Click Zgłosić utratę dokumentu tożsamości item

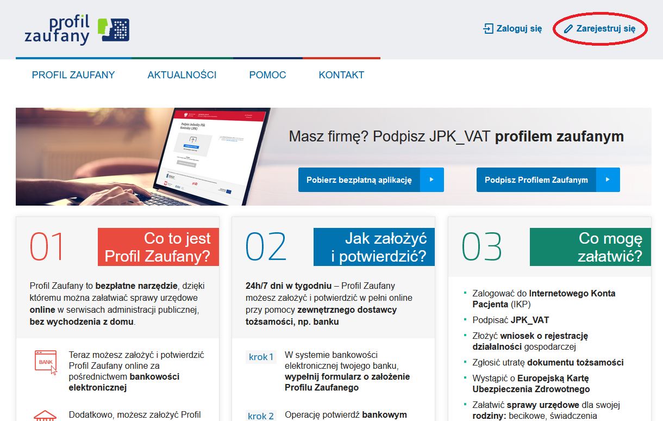tap(548, 362)
